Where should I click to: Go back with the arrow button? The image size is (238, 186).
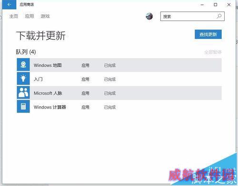point(9,5)
